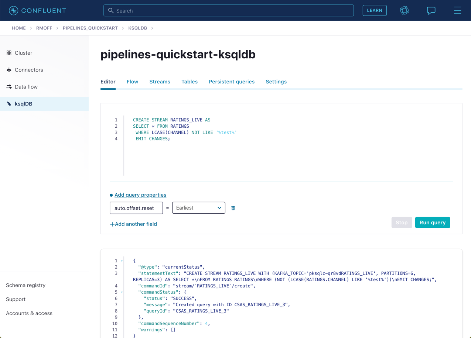Open the hamburger menu icon
This screenshot has height=338, width=471.
(457, 11)
